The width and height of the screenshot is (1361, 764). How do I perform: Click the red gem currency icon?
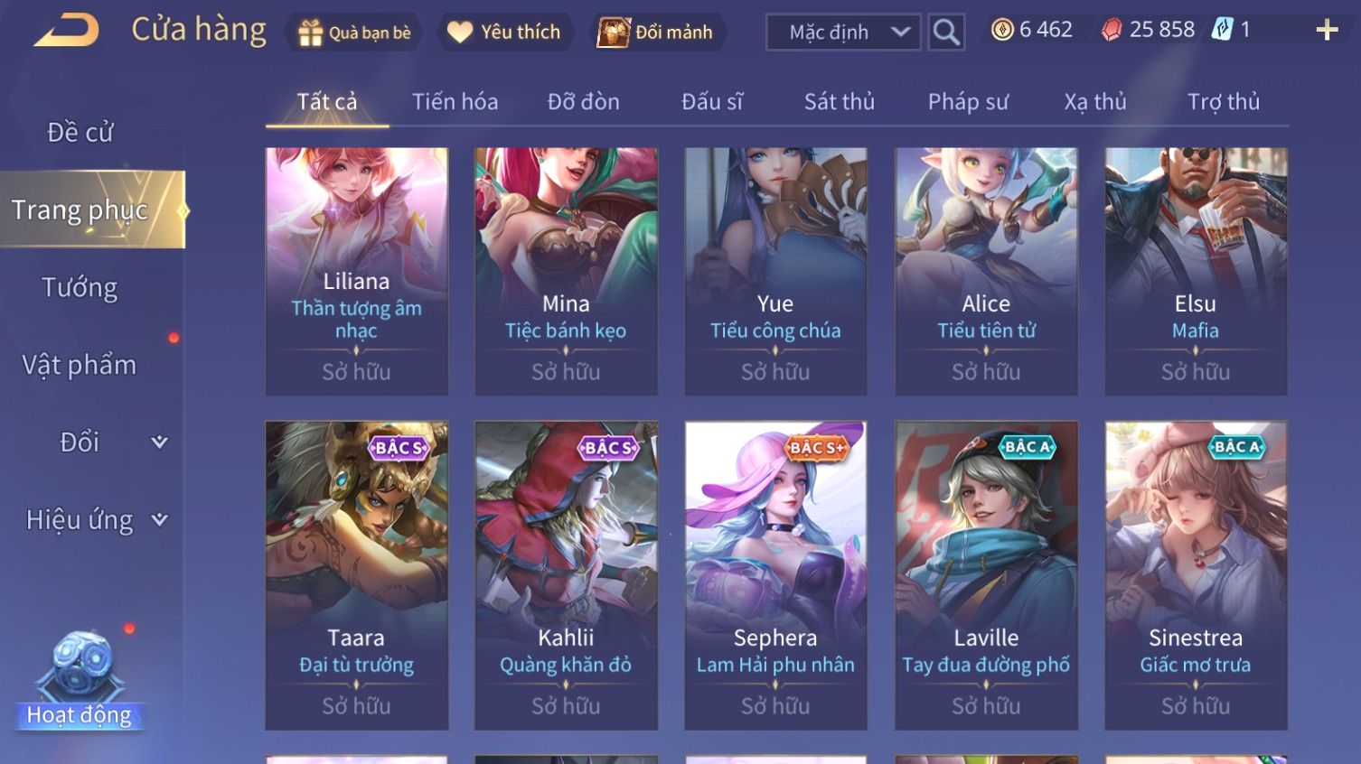click(1112, 30)
